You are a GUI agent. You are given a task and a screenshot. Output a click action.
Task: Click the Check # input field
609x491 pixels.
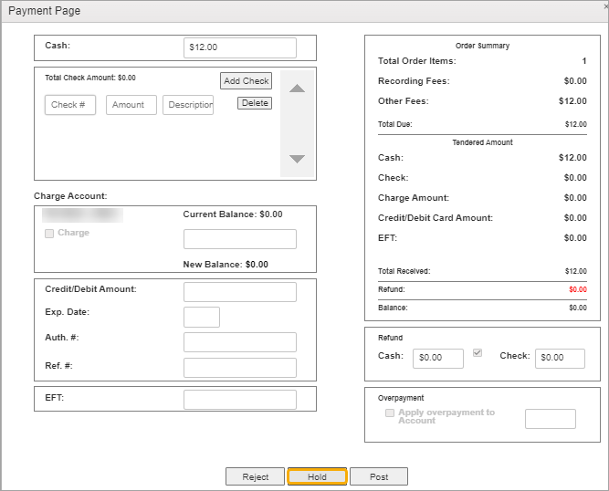click(70, 105)
